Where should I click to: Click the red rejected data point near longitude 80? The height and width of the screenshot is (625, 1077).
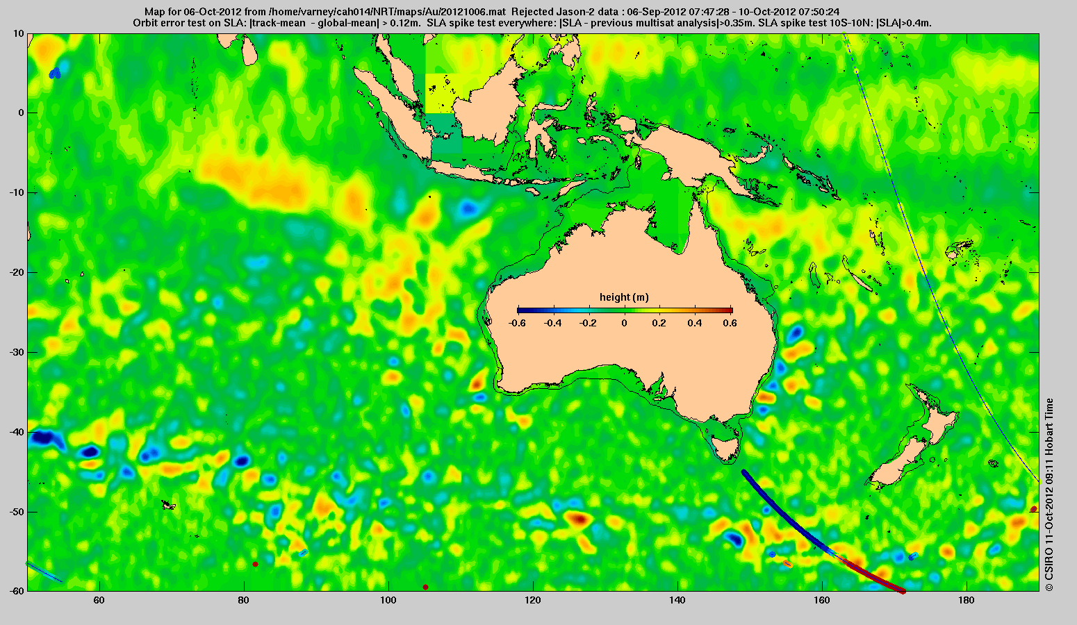click(255, 564)
